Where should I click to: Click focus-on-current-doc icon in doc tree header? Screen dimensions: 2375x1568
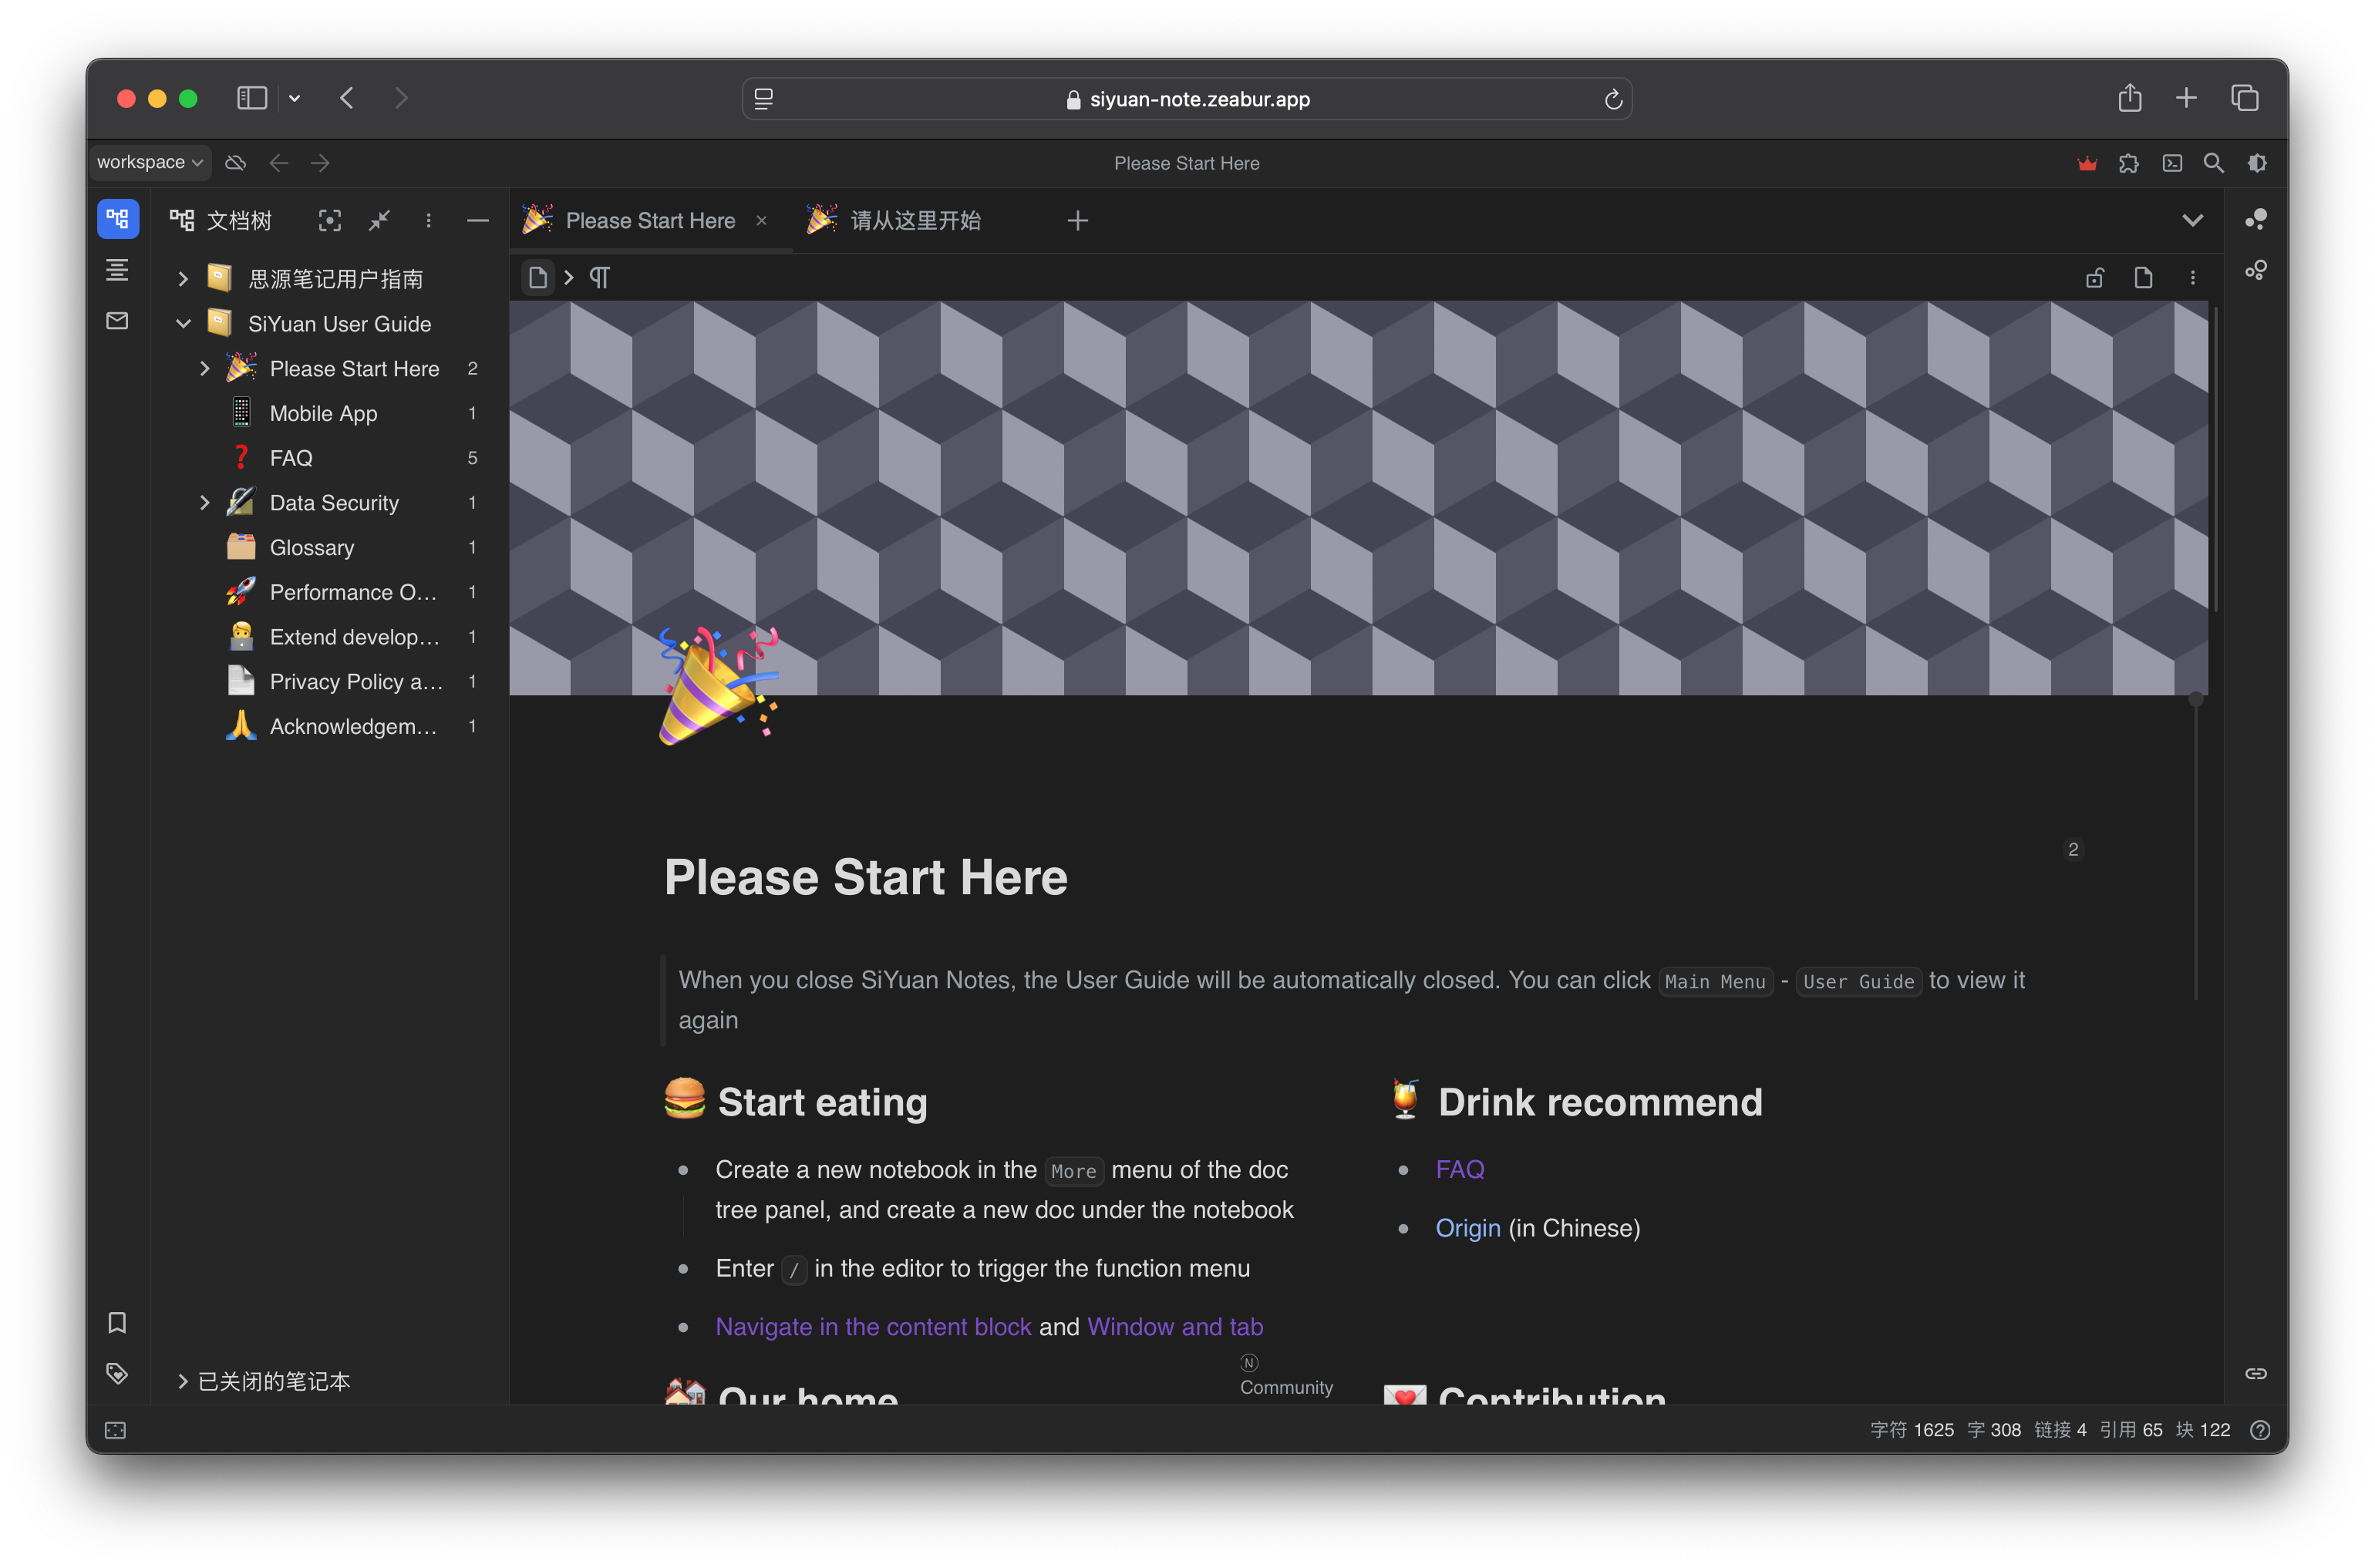pyautogui.click(x=329, y=220)
